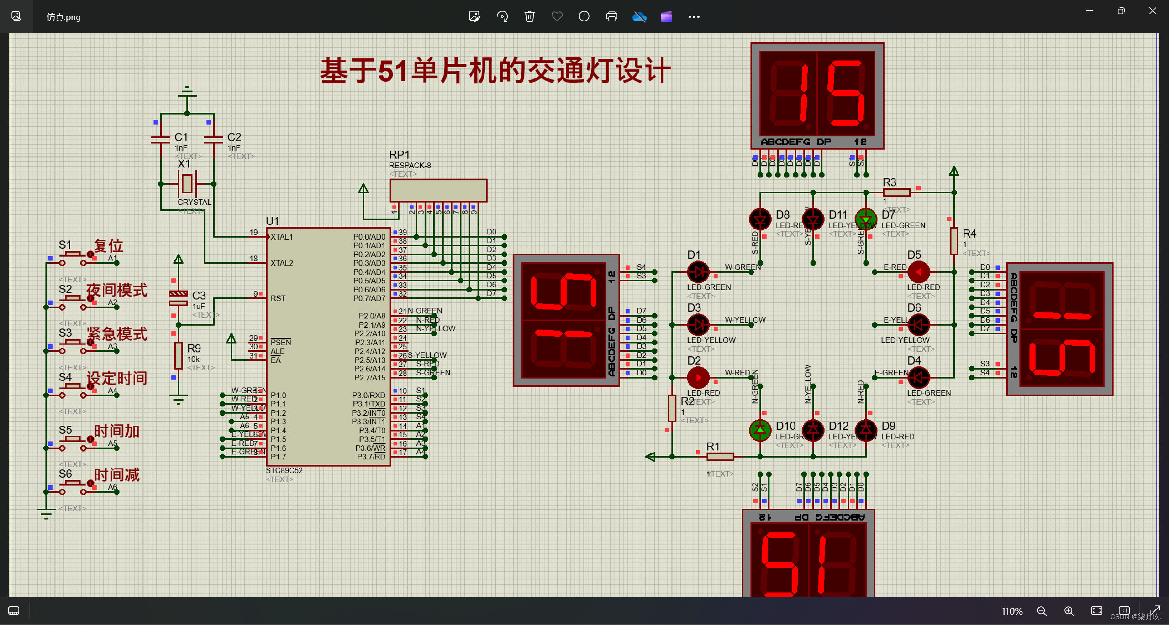Rotate the image using the toolbar
This screenshot has width=1169, height=625.
pos(502,17)
